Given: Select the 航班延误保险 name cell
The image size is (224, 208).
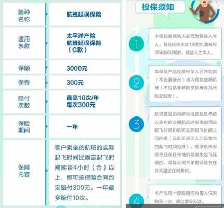Looking at the screenshot, I should click(x=85, y=15).
